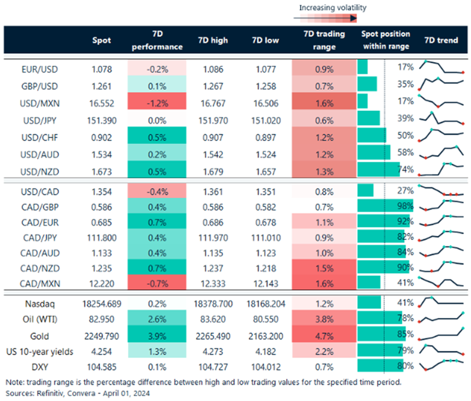Select the 7D trading range header

coord(324,40)
